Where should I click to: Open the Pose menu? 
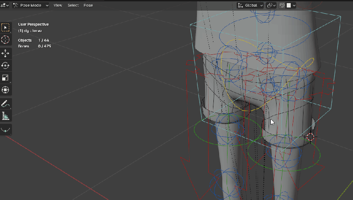click(88, 5)
